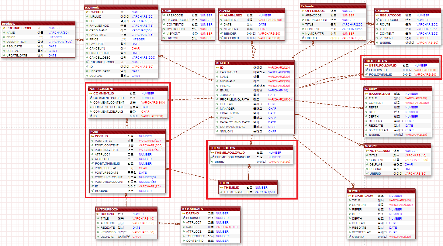Click the Count table title bar
This screenshot has width=443, height=246.
[x=188, y=11]
